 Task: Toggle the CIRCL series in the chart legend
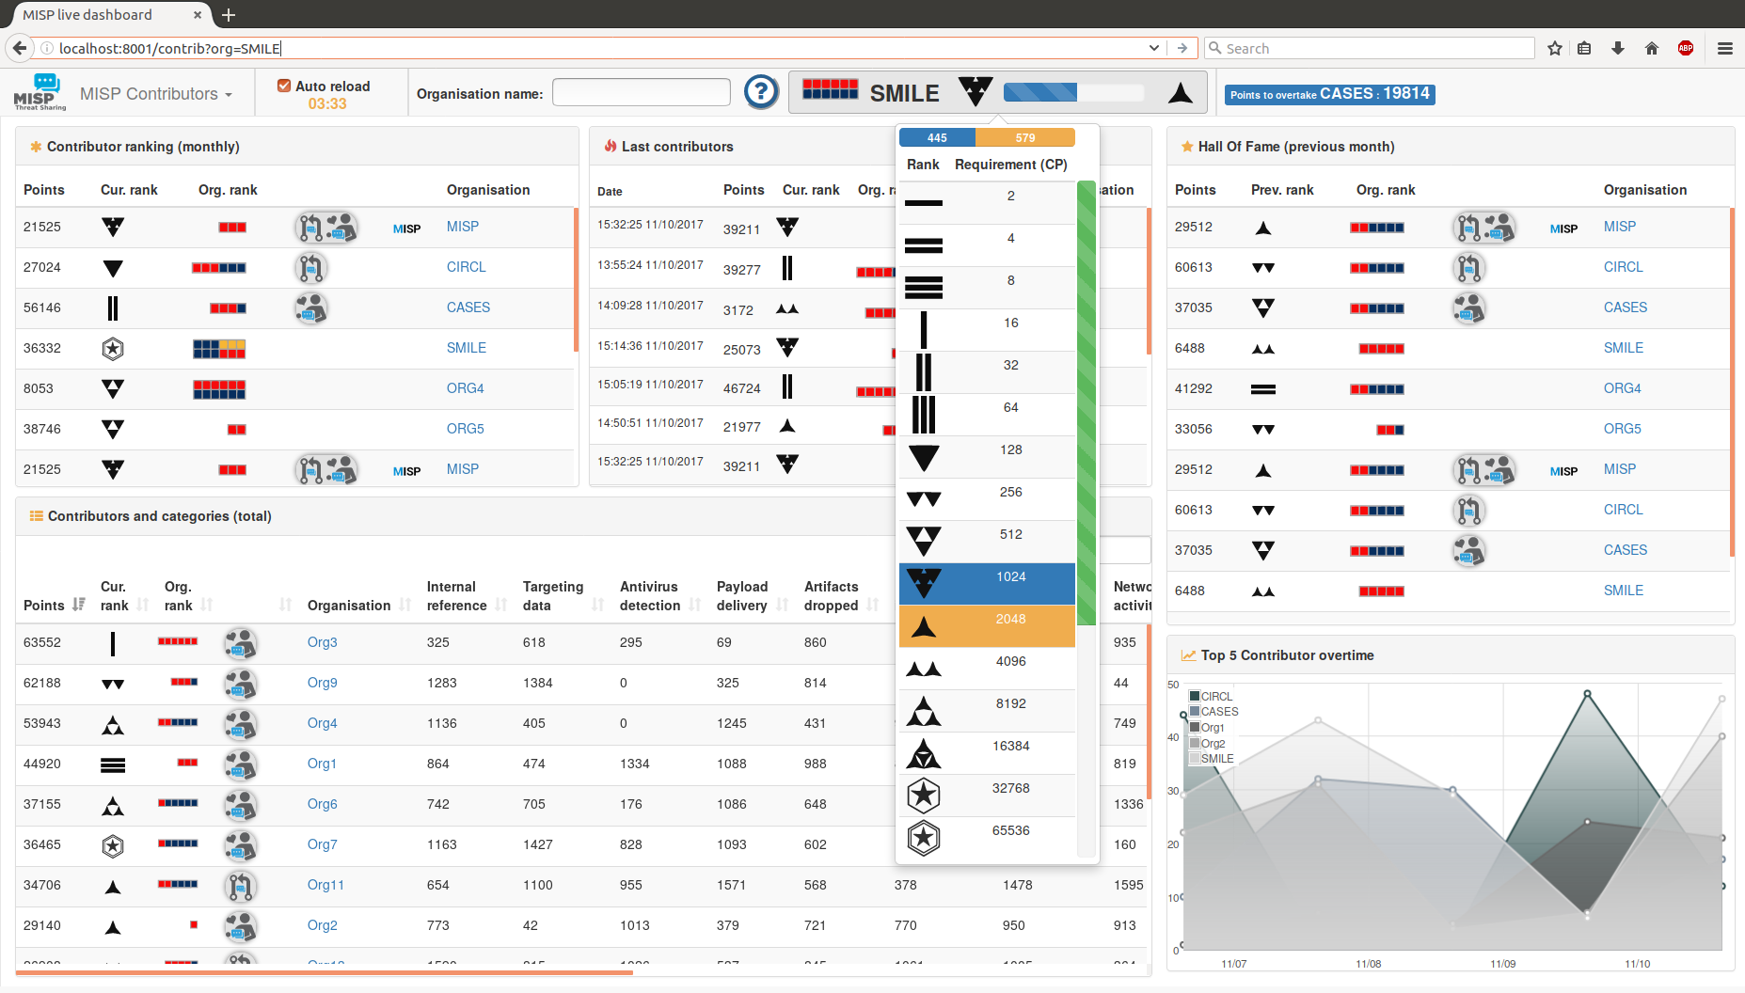click(1214, 696)
